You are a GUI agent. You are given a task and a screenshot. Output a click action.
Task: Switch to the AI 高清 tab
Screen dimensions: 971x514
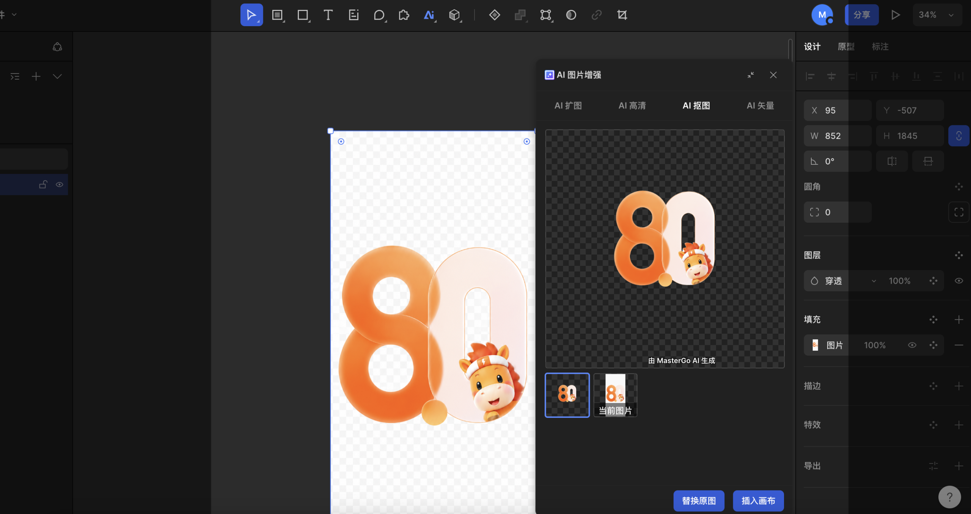click(632, 106)
